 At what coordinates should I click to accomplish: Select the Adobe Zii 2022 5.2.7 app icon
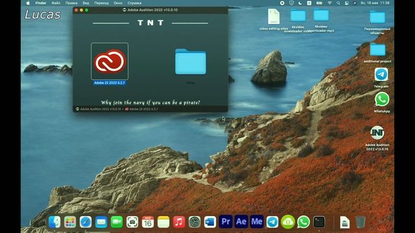[110, 61]
